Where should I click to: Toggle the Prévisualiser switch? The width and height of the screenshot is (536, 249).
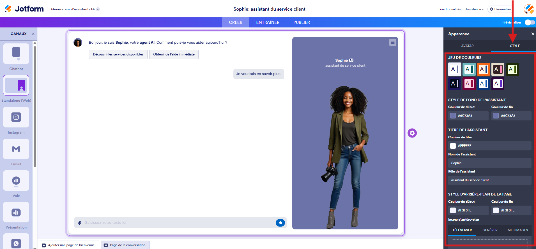pyautogui.click(x=530, y=22)
